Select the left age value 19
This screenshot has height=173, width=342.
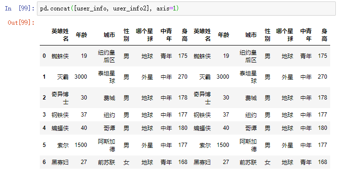coord(84,56)
